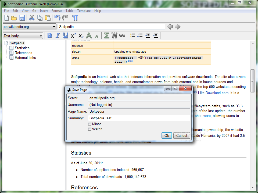
Task: Apply subscript formatting
Action: click(x=81, y=36)
